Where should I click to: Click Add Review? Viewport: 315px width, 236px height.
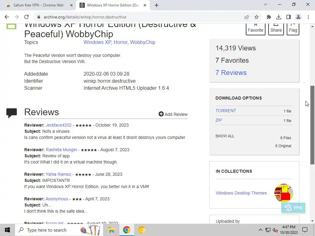point(173,114)
